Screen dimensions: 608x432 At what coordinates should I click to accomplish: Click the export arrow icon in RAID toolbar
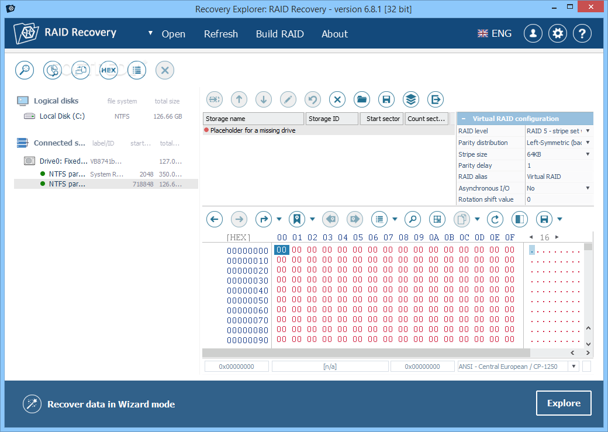[436, 99]
